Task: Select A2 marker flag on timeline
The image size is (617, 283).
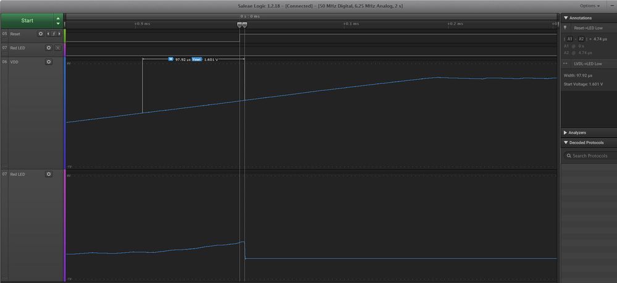Action: (245, 25)
